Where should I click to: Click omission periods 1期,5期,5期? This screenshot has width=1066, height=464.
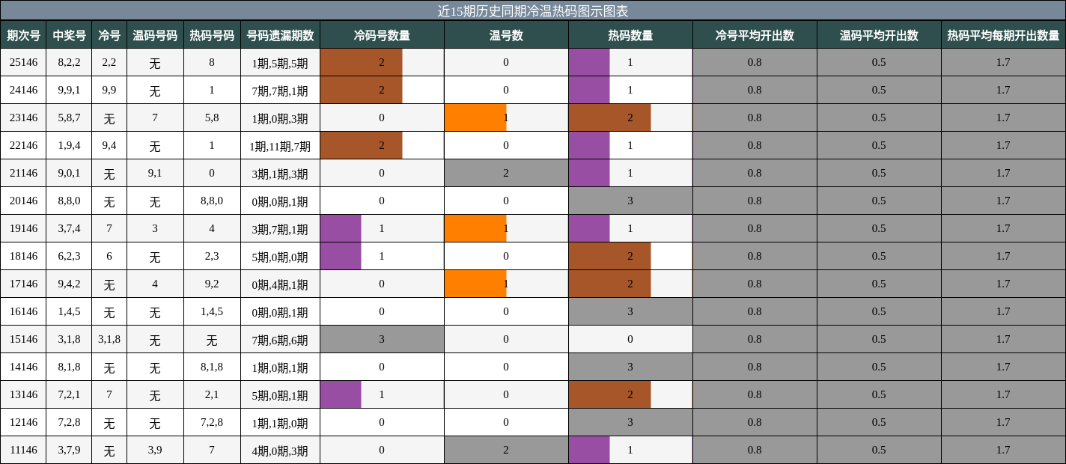[280, 63]
